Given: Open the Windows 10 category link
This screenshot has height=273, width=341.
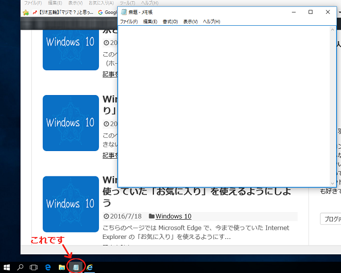Looking at the screenshot, I should click(x=173, y=216).
